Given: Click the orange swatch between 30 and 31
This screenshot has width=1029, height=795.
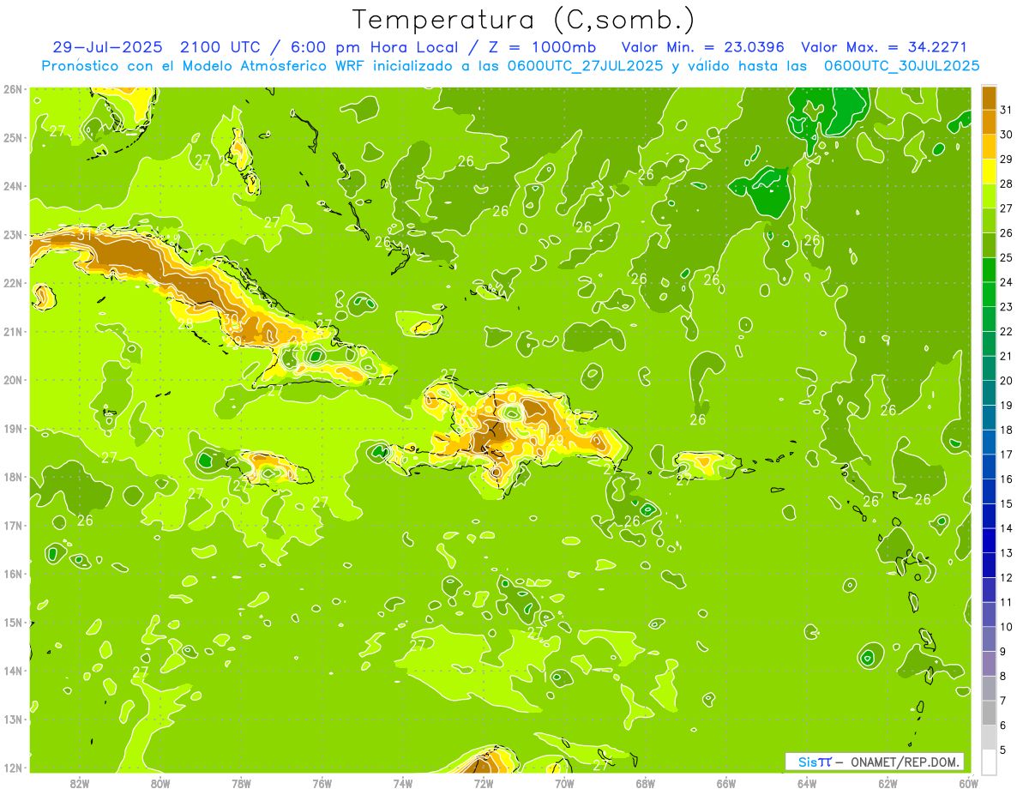Looking at the screenshot, I should (x=989, y=122).
